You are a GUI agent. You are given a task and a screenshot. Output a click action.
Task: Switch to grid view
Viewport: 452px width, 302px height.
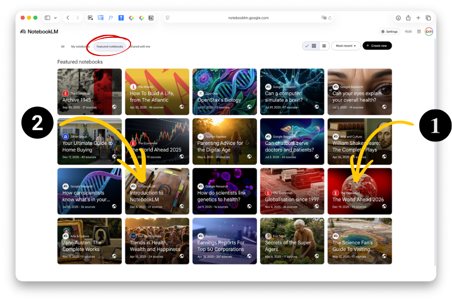[x=314, y=46]
